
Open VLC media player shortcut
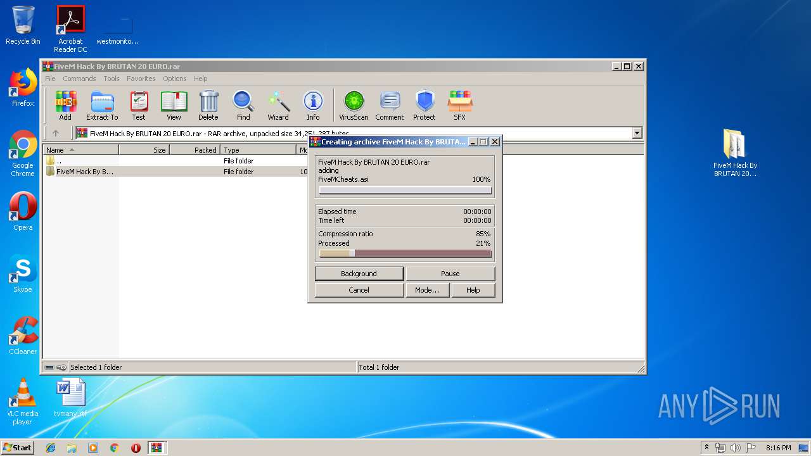[x=23, y=402]
